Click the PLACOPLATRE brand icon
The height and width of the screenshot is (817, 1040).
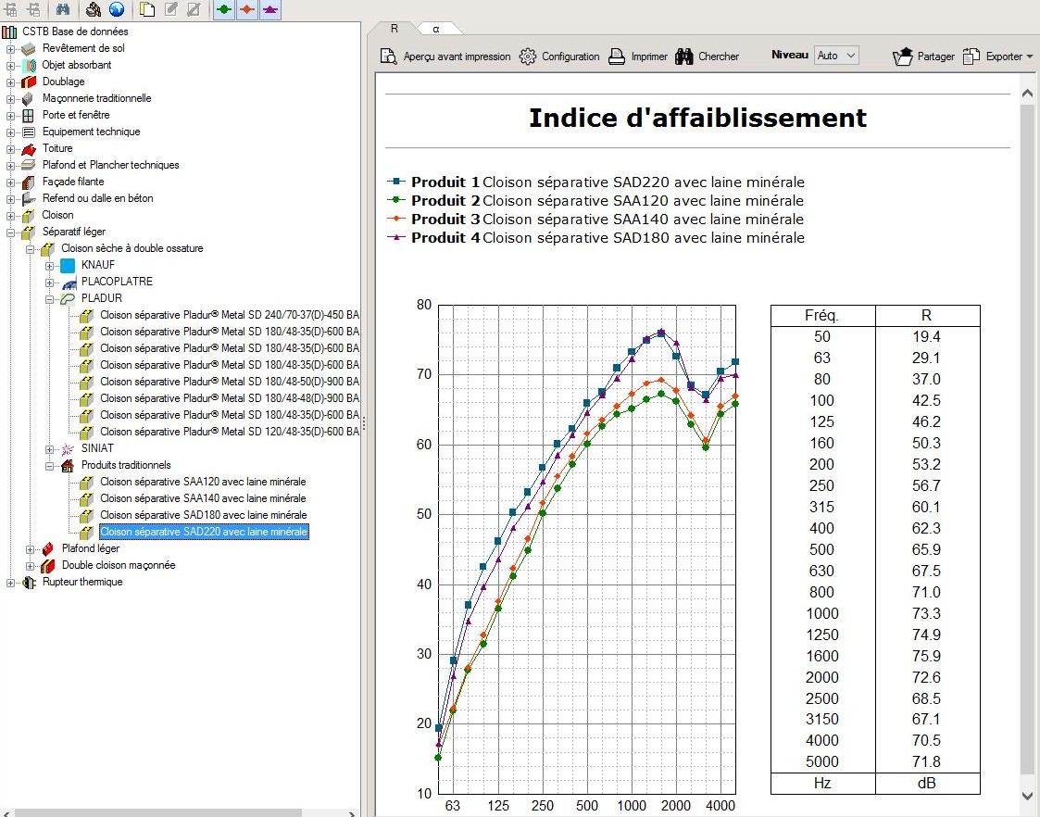[x=68, y=282]
